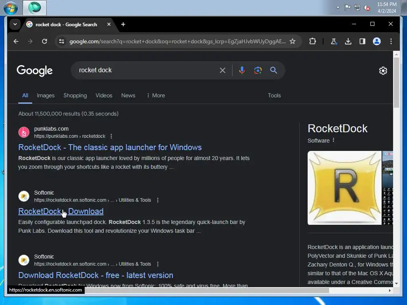Open the Downloads tray icon
Screen dimensions: 407x305
point(348,41)
